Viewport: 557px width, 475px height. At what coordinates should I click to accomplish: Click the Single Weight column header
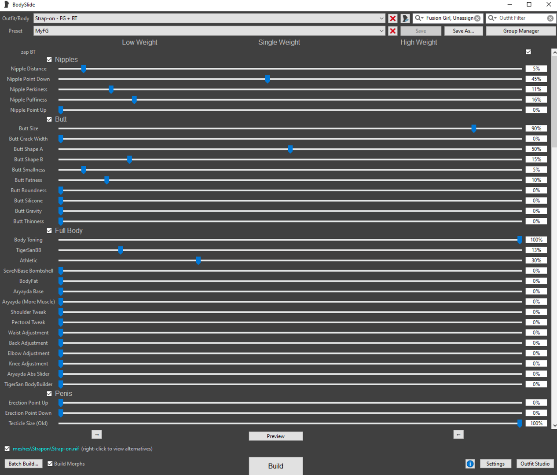pyautogui.click(x=279, y=42)
